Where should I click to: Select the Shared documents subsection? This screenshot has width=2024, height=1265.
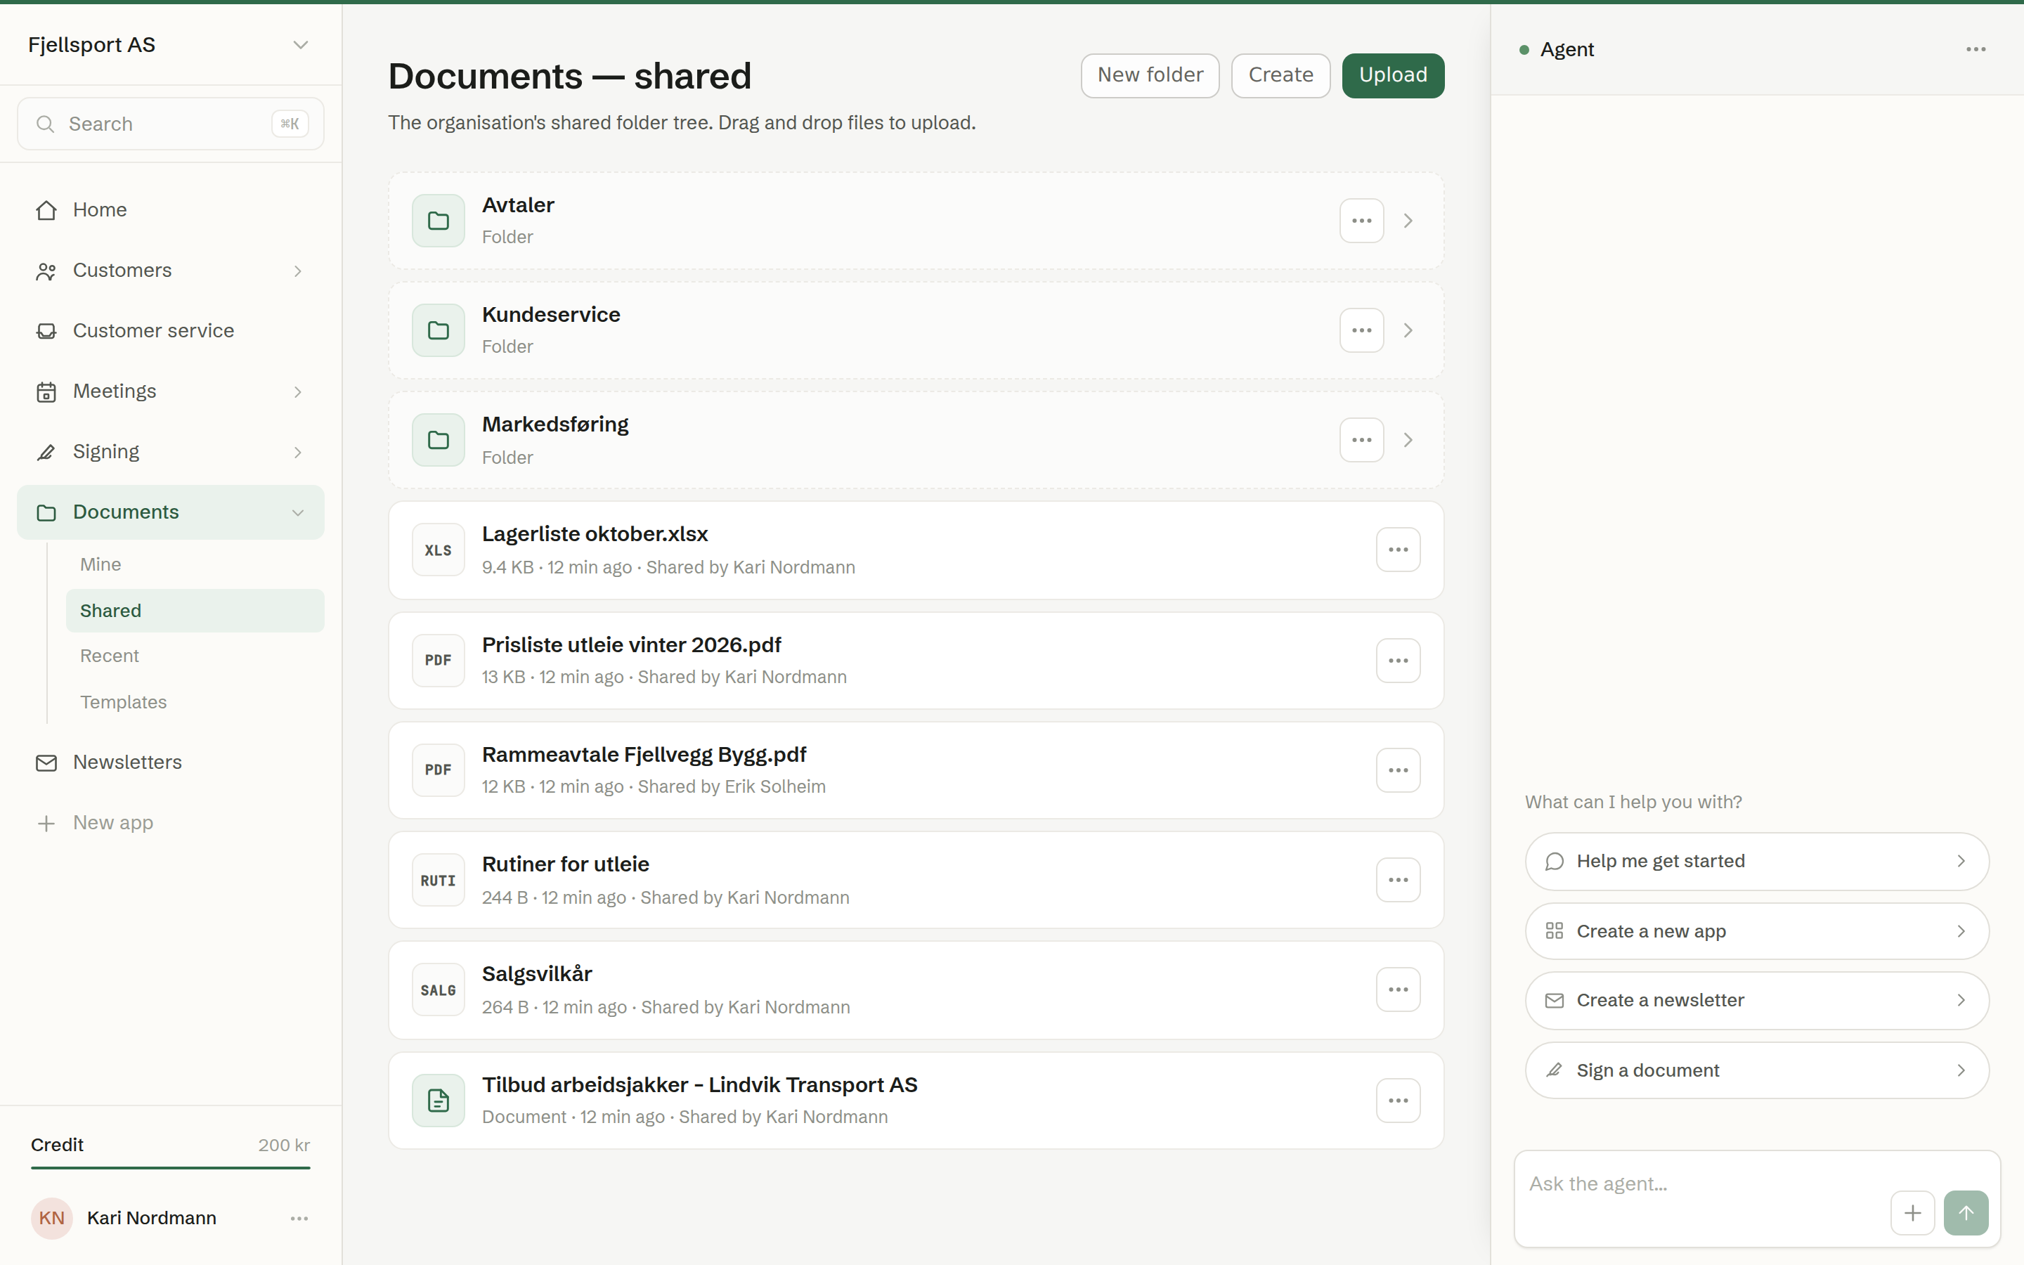(195, 611)
